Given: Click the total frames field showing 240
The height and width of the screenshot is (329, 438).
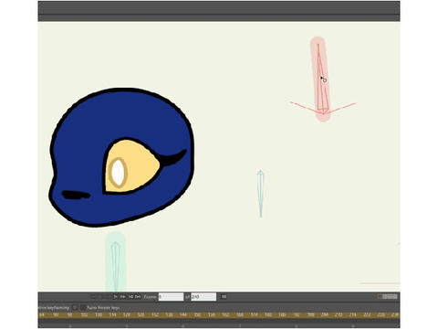Looking at the screenshot, I should (203, 297).
